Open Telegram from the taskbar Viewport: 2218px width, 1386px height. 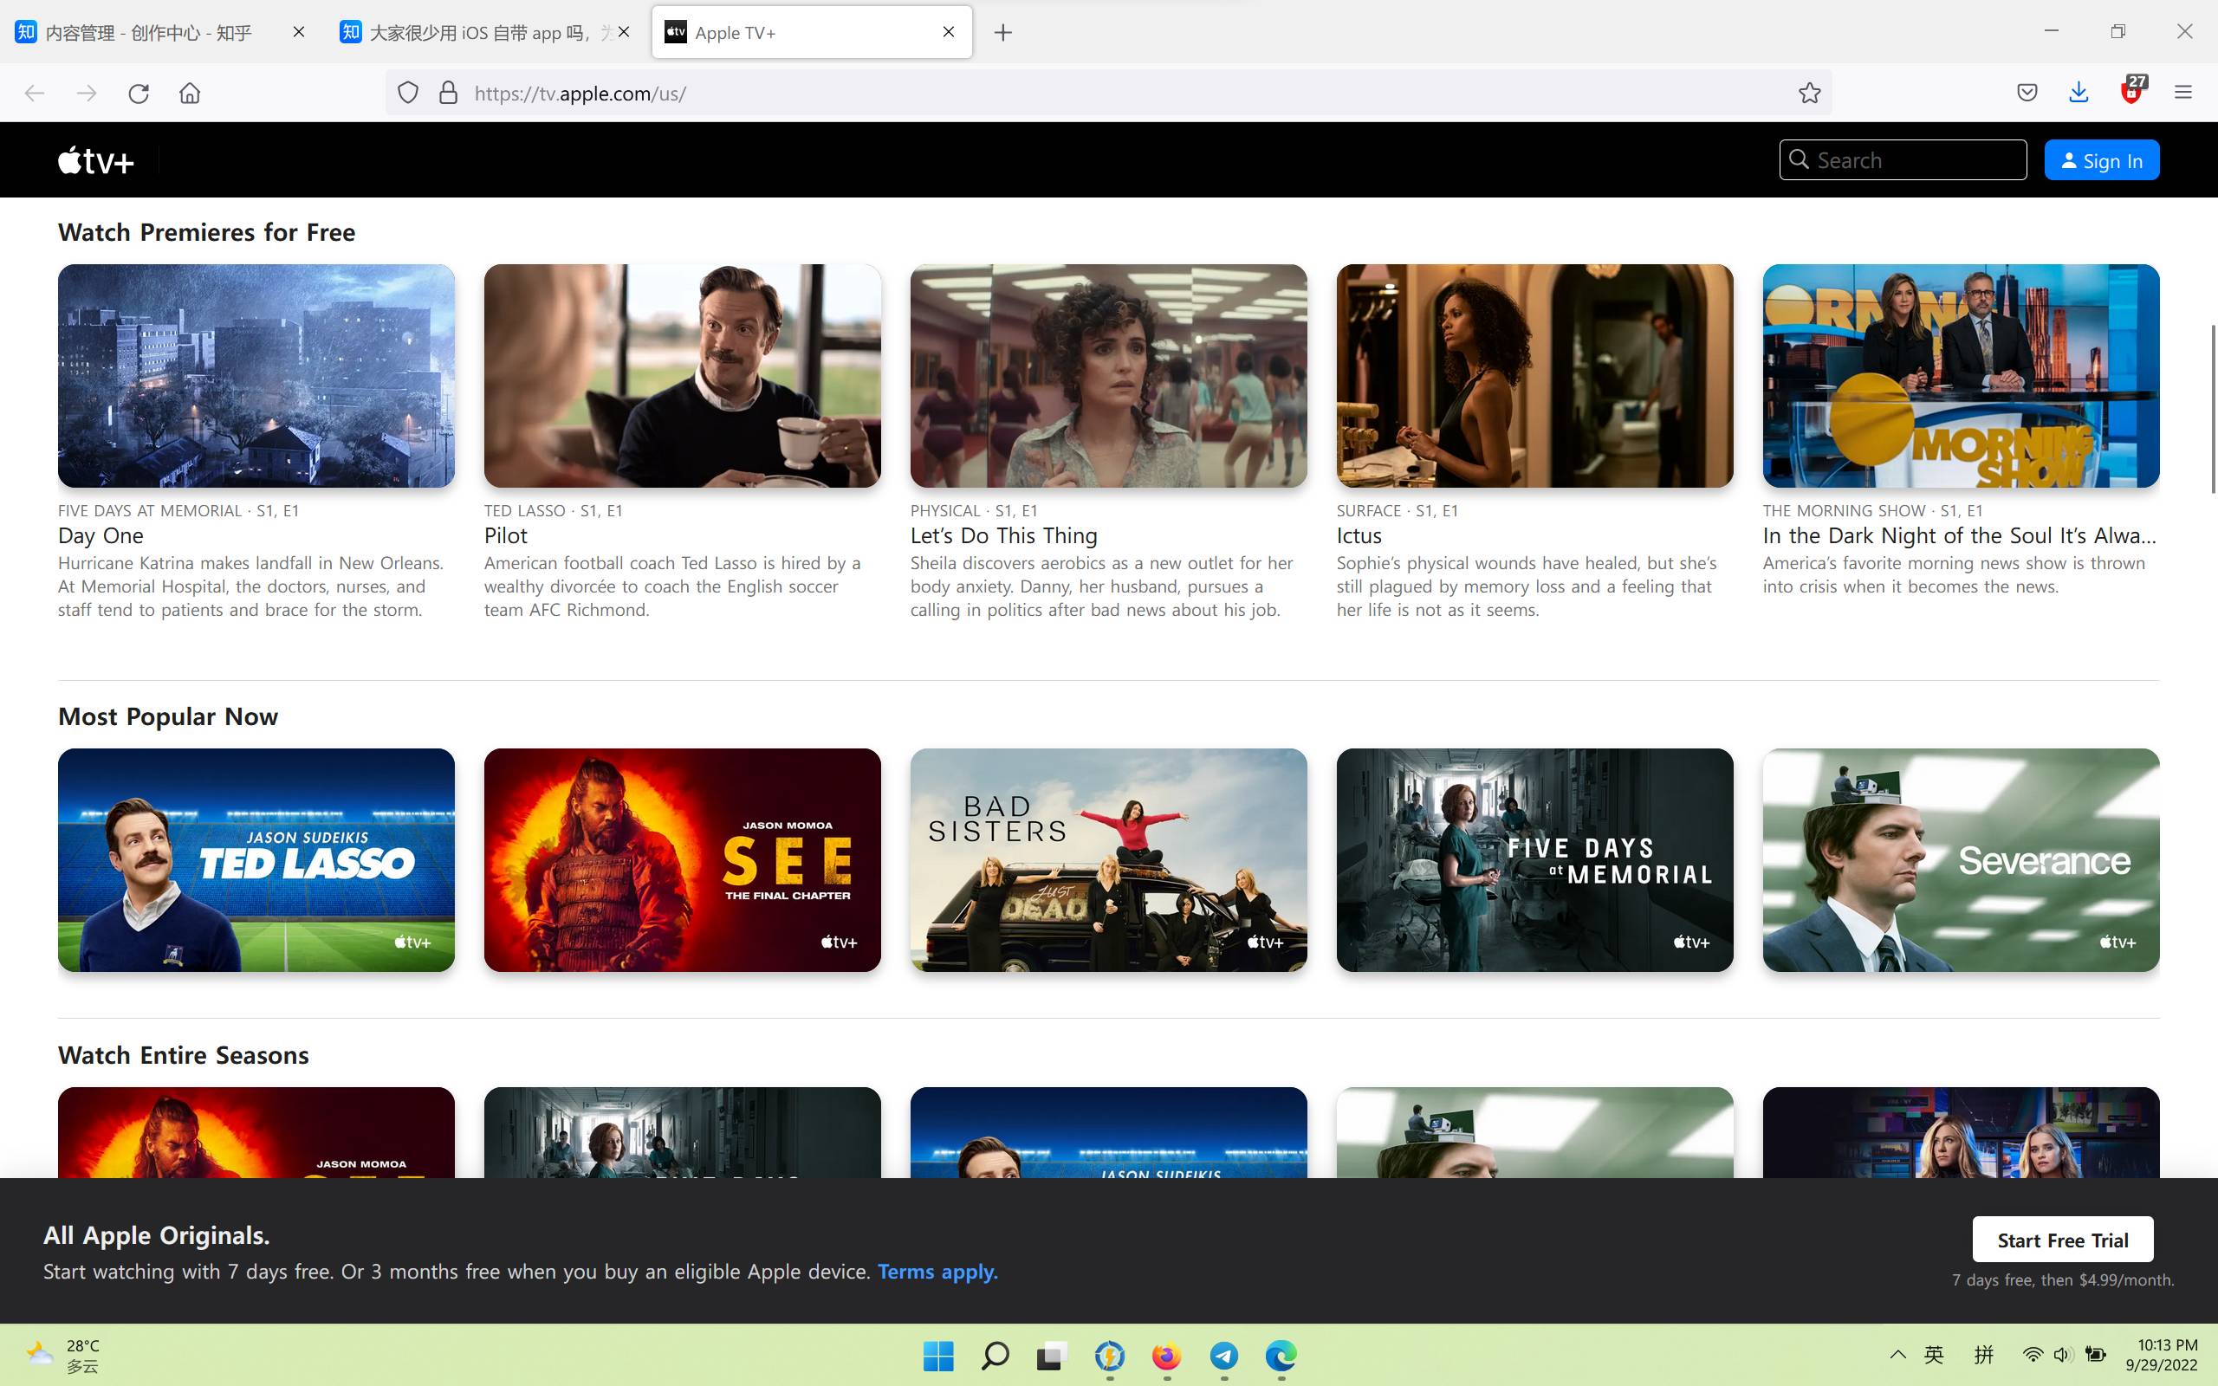pos(1223,1356)
